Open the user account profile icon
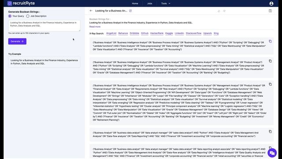Image resolution: width=282 pixels, height=159 pixels. click(x=271, y=4)
